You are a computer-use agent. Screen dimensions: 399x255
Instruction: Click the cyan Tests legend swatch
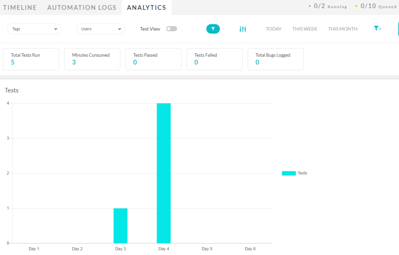tap(289, 173)
